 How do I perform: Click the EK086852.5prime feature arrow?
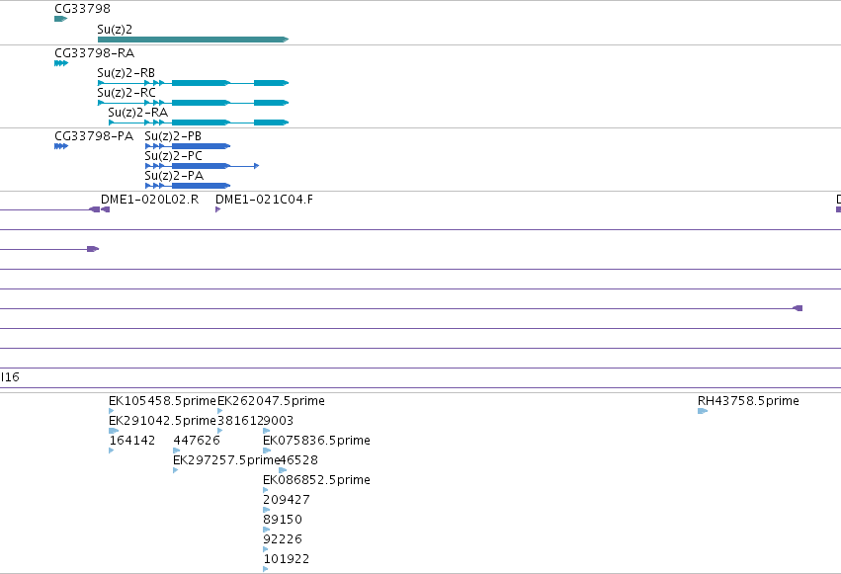(266, 490)
